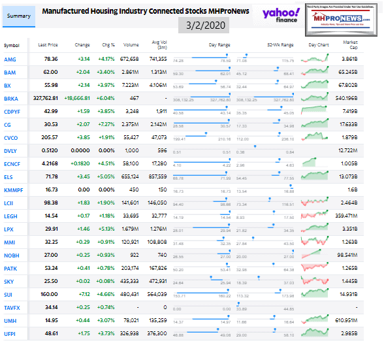This screenshot has width=384, height=347.
Task: Click BAM market cap 65.245B
Action: 347,73
